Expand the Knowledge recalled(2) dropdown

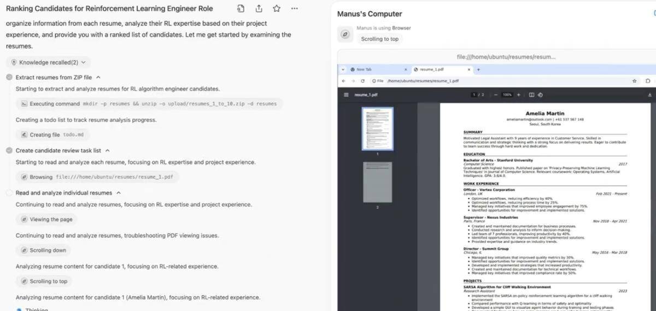pos(49,62)
